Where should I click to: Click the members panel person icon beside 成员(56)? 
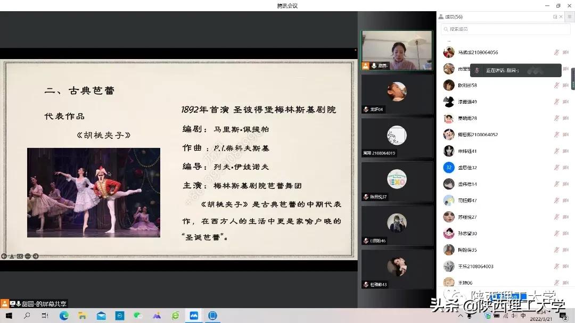click(441, 16)
